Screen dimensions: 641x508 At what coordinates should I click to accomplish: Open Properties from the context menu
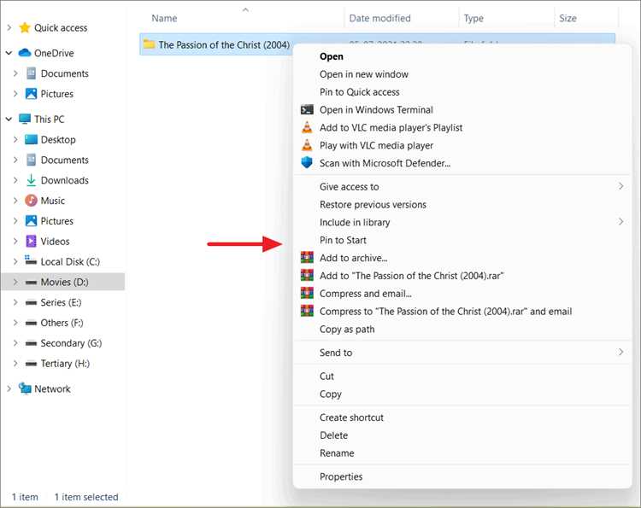click(x=341, y=476)
